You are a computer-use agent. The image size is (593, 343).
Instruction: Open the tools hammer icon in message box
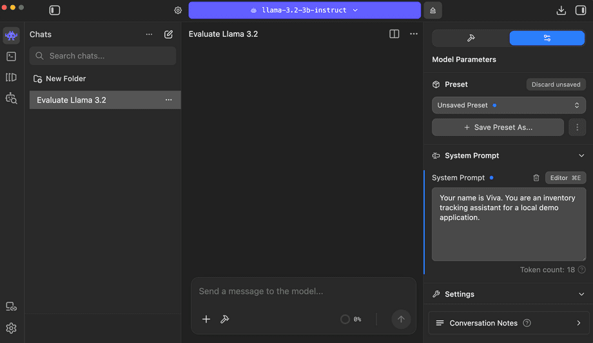point(225,319)
